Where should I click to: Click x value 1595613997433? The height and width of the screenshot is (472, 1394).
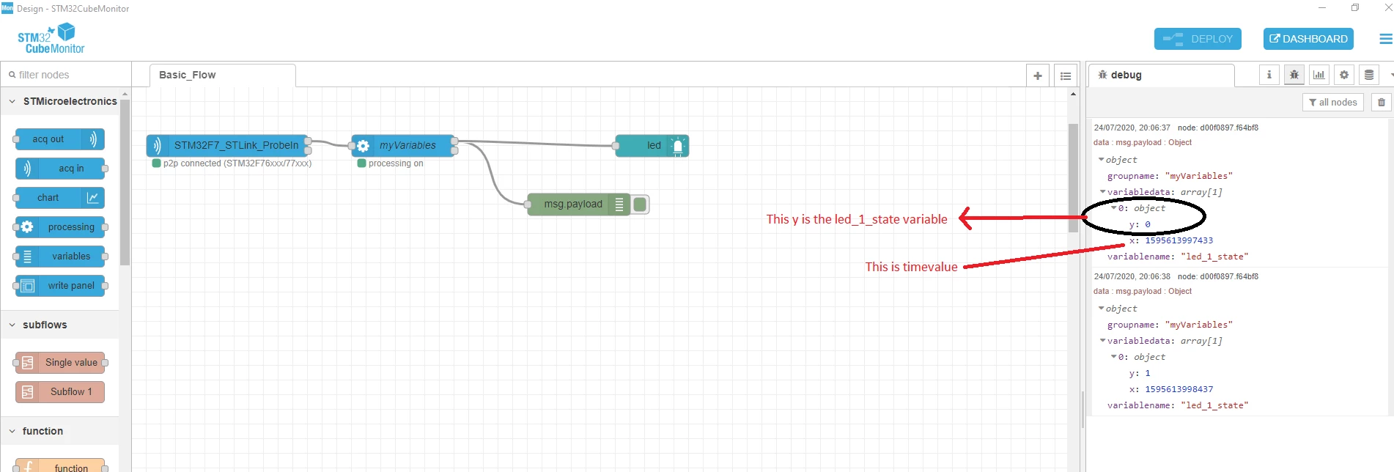click(x=1179, y=240)
